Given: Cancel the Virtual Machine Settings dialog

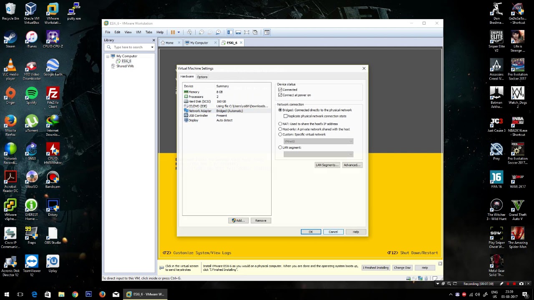Looking at the screenshot, I should (333, 232).
